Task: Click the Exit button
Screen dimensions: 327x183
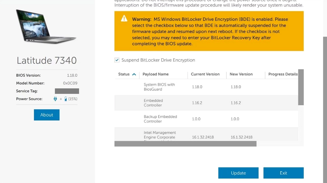Action: tap(284, 173)
